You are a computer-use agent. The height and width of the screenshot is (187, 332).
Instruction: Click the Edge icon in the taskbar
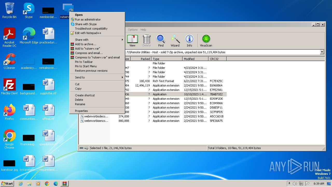tap(56, 184)
